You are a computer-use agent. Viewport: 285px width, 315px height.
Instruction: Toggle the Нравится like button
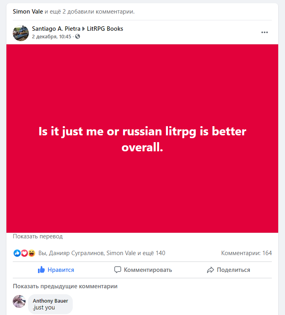tap(56, 270)
